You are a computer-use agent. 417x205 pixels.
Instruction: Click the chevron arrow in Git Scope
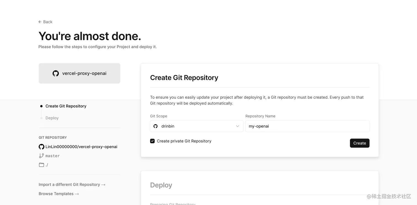click(237, 126)
